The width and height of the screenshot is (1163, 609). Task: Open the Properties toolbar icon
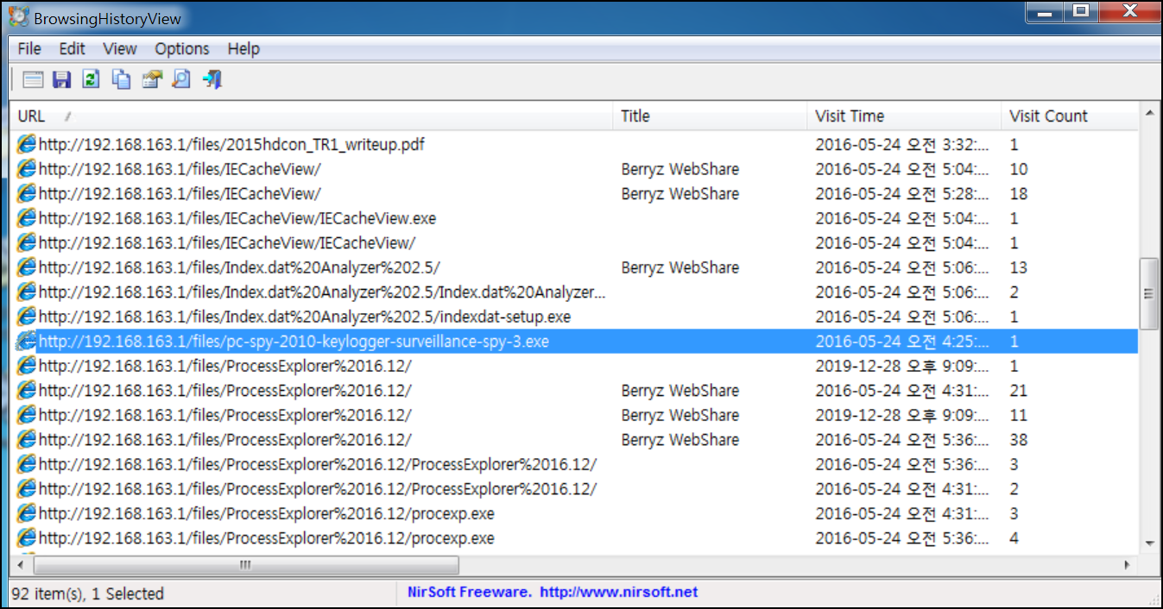152,80
